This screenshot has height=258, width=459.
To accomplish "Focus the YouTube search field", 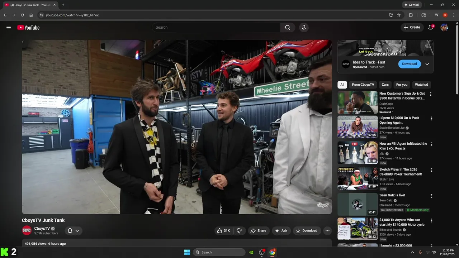I will tap(216, 28).
